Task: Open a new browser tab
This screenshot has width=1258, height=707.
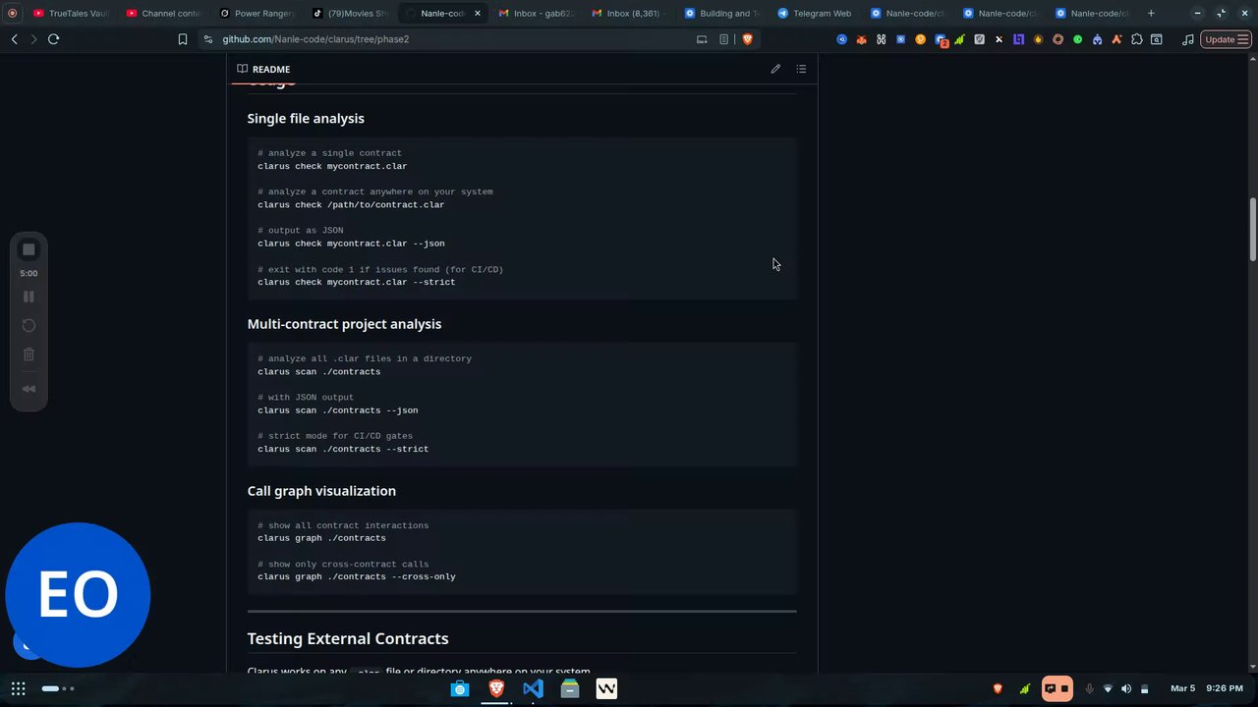Action: coord(1151,13)
